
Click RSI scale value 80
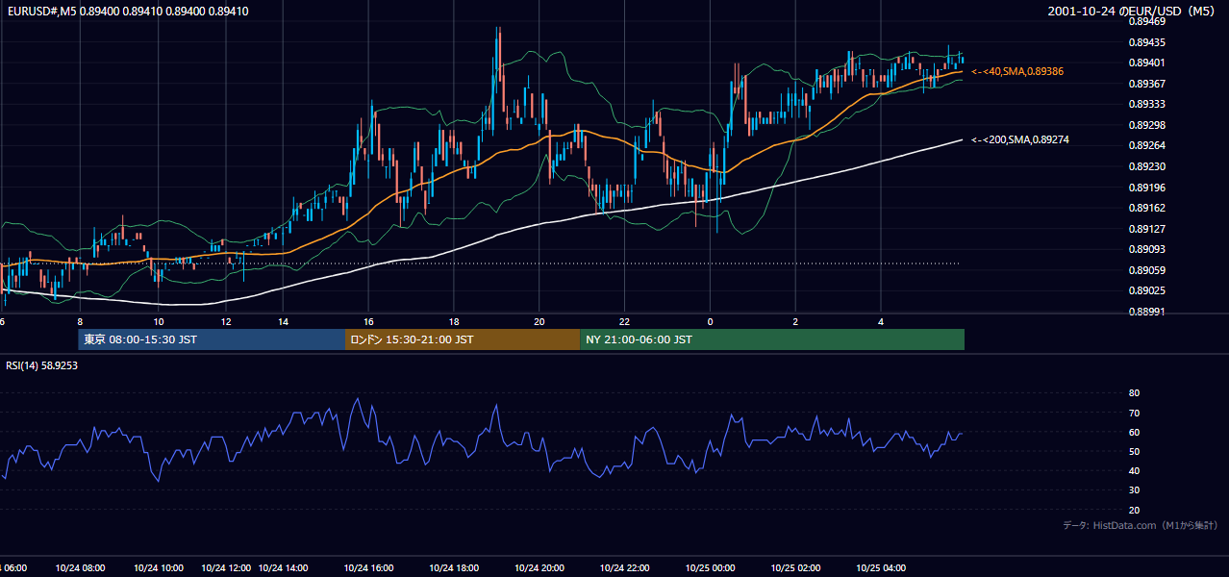pos(1134,393)
